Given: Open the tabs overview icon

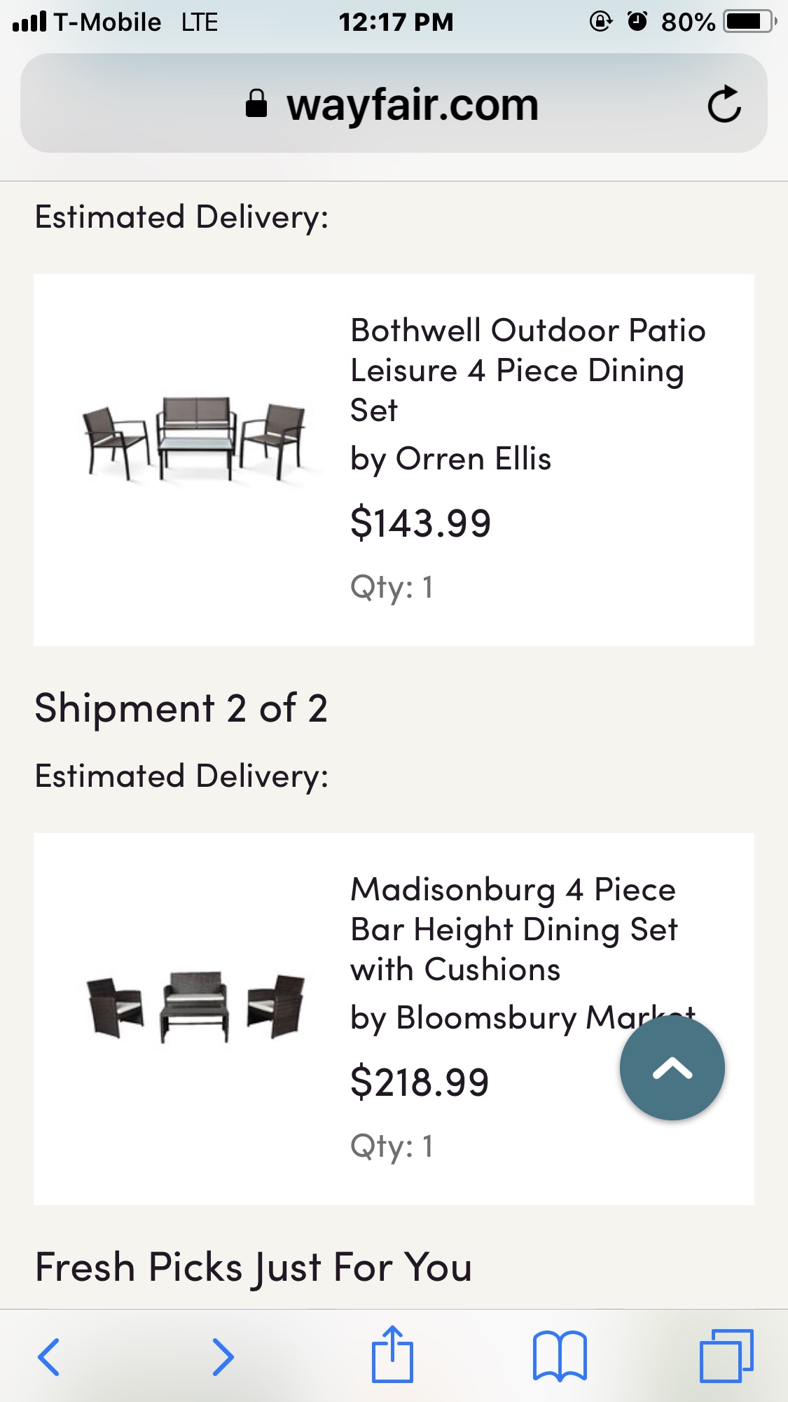Looking at the screenshot, I should 726,1356.
